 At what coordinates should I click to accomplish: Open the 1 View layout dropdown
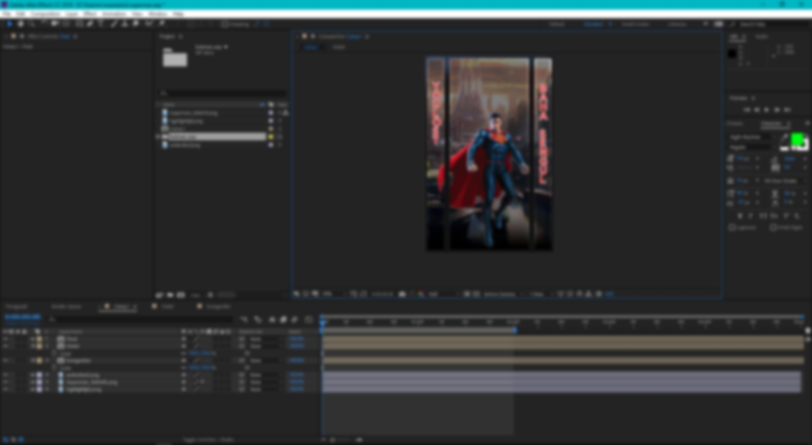[x=540, y=294]
